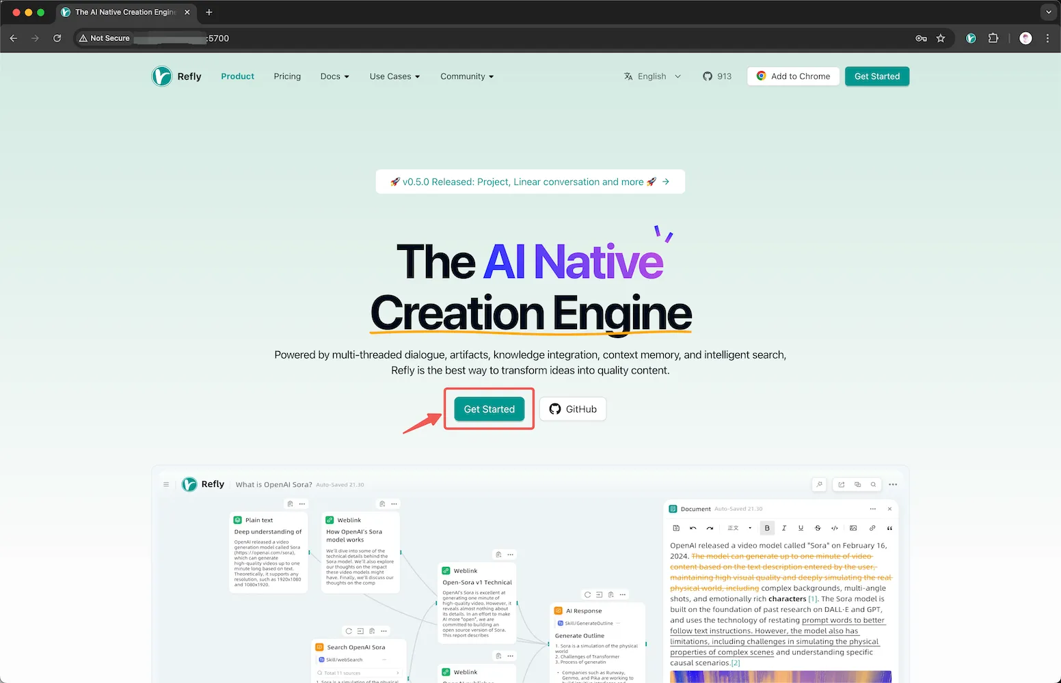Viewport: 1061px width, 683px height.
Task: Open the browser Extensions puzzle icon
Action: click(993, 38)
